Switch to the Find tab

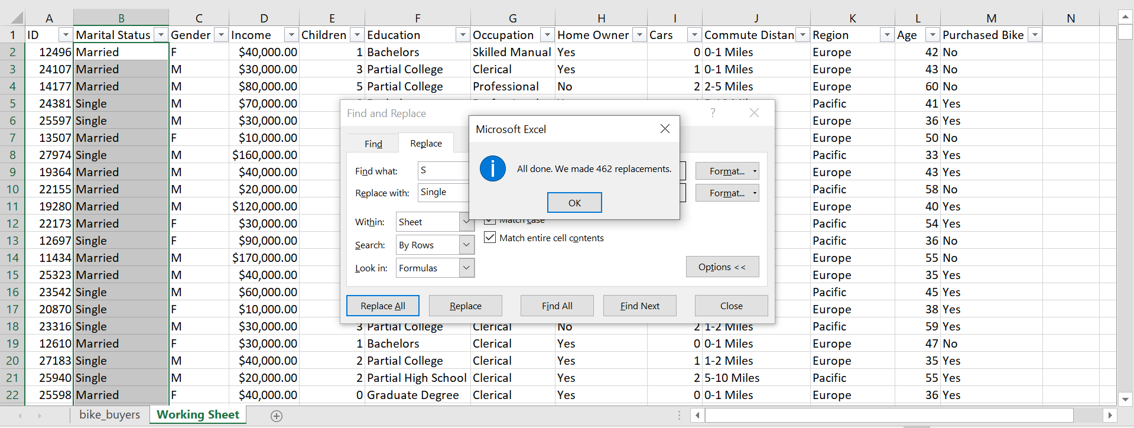373,144
